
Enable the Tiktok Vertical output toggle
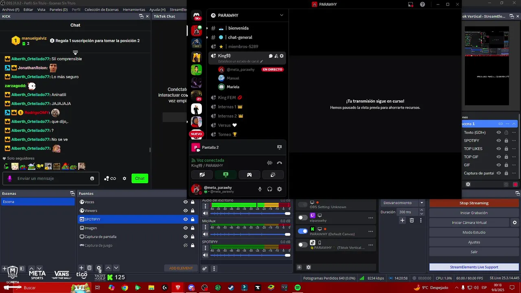tap(303, 245)
